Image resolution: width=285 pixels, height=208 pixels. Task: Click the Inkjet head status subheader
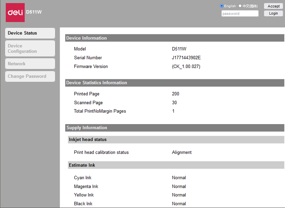88,140
